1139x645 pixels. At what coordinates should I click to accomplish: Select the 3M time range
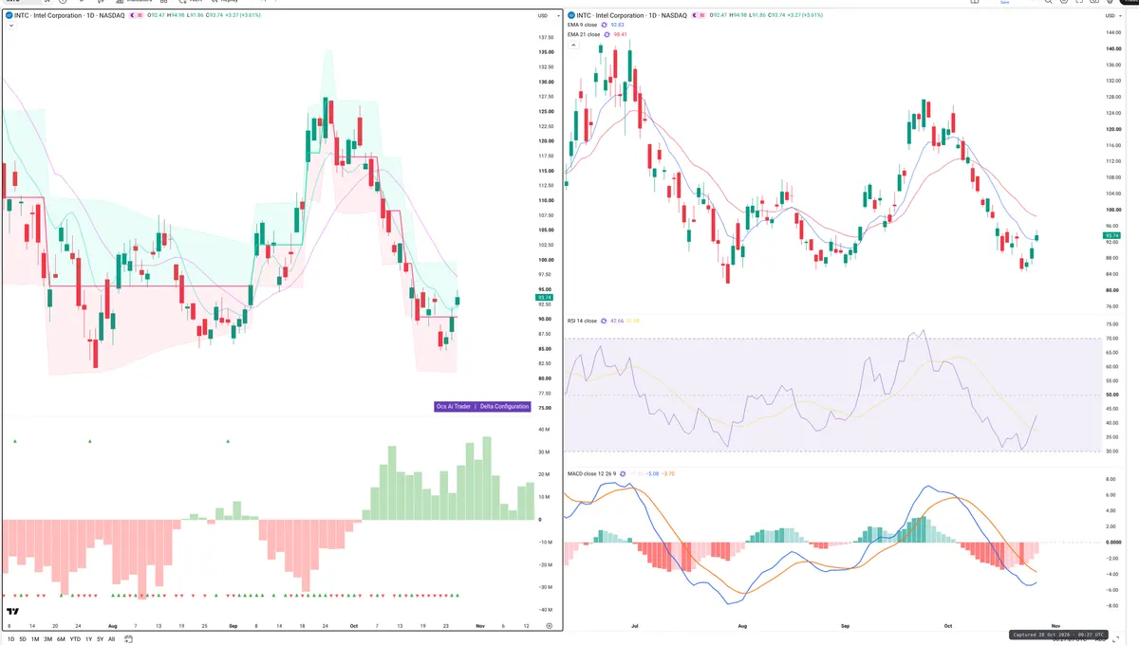click(48, 639)
